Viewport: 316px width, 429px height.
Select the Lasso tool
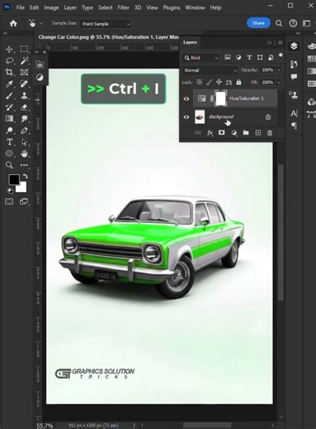tap(9, 60)
